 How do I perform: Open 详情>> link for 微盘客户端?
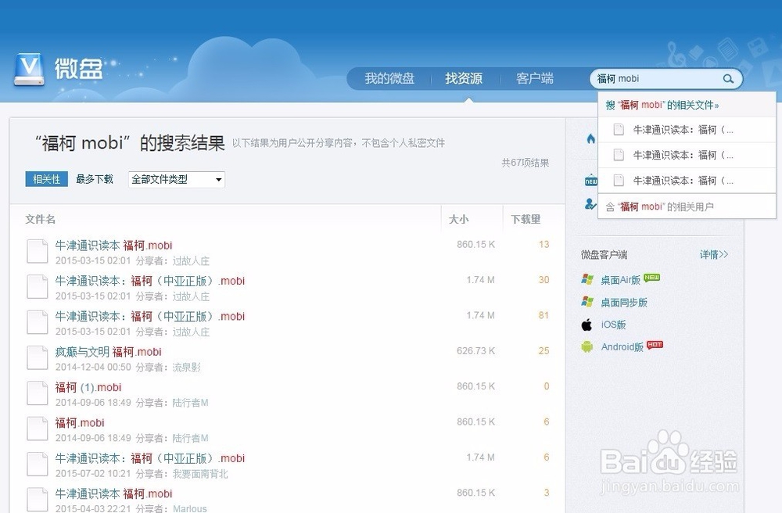click(x=714, y=255)
